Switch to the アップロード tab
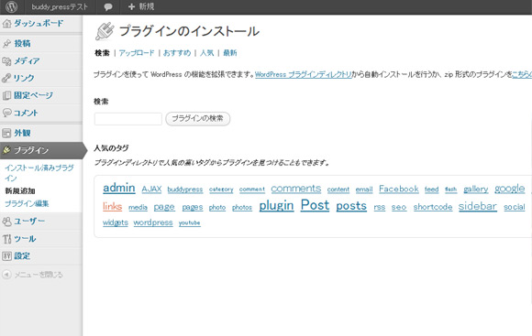 (137, 53)
